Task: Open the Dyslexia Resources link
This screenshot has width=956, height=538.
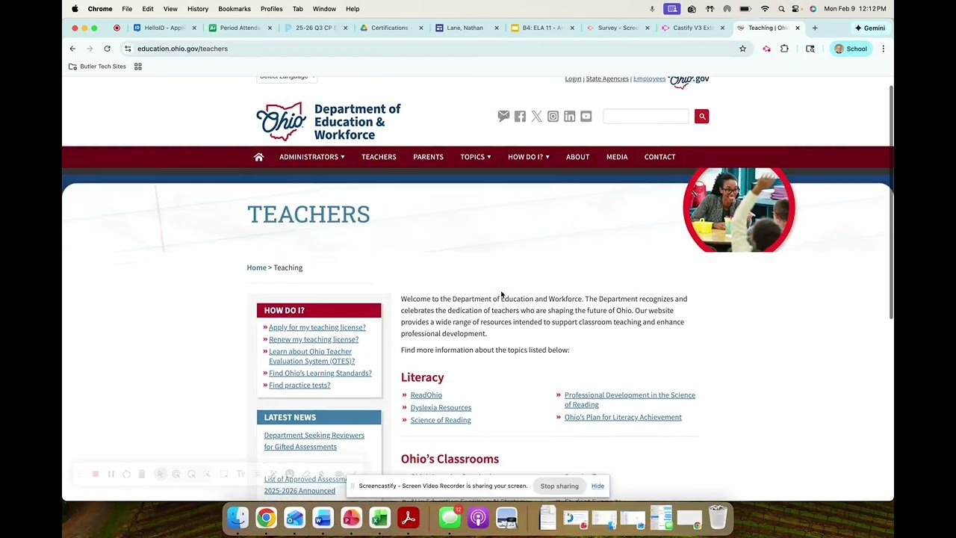Action: 441,408
